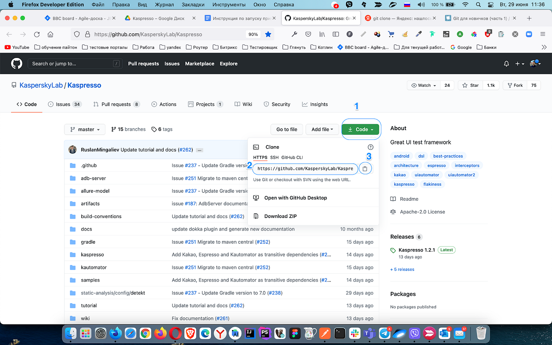Expand the Add file dropdown
The height and width of the screenshot is (345, 552).
point(322,129)
